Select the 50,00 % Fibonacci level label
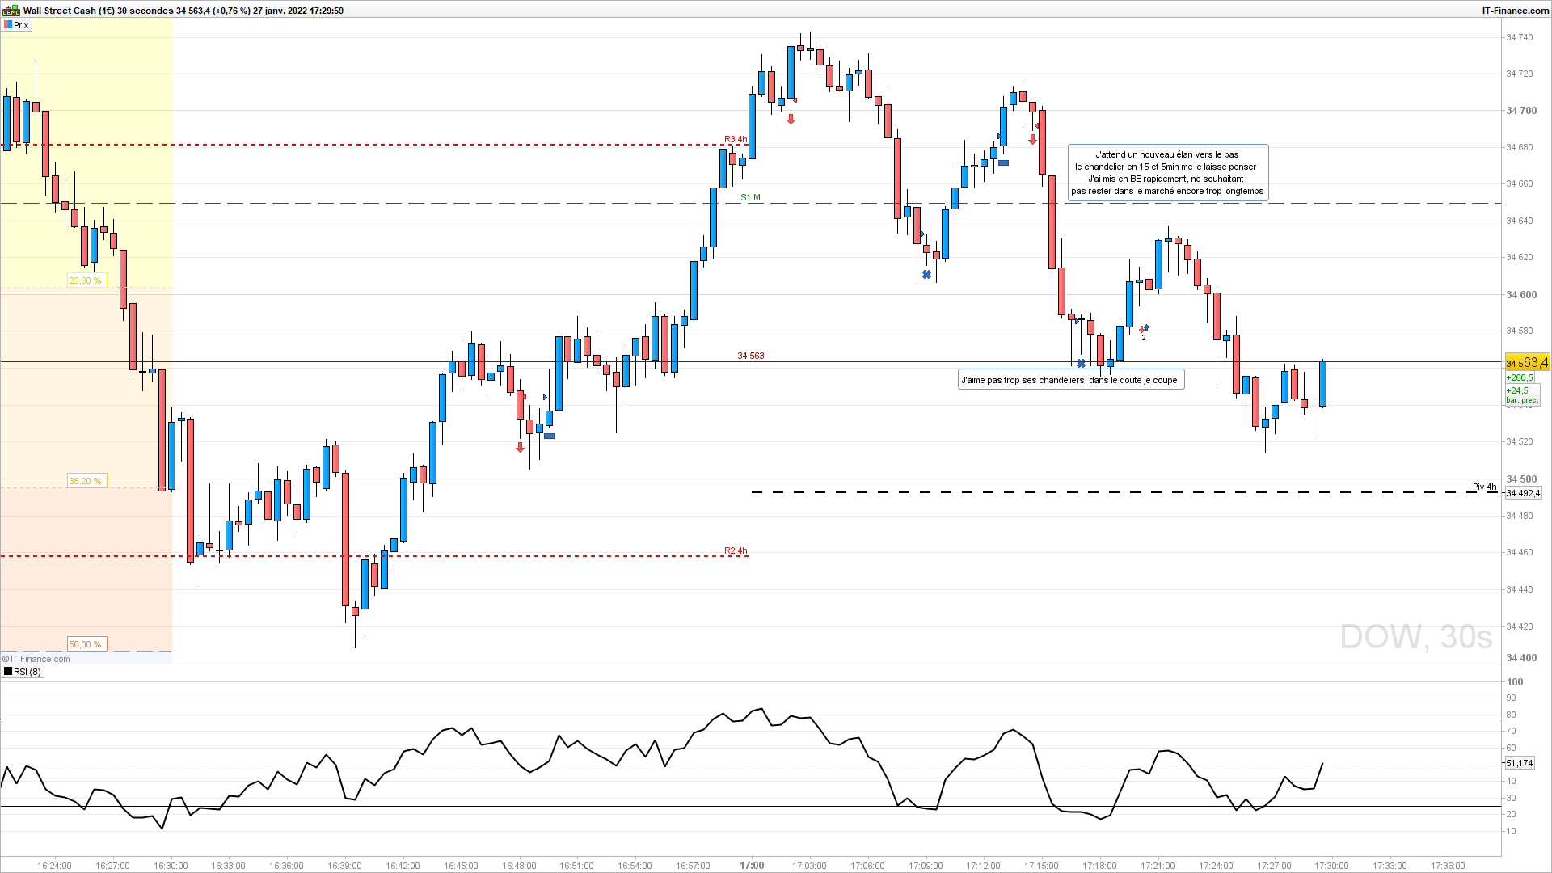This screenshot has height=873, width=1552. point(85,644)
